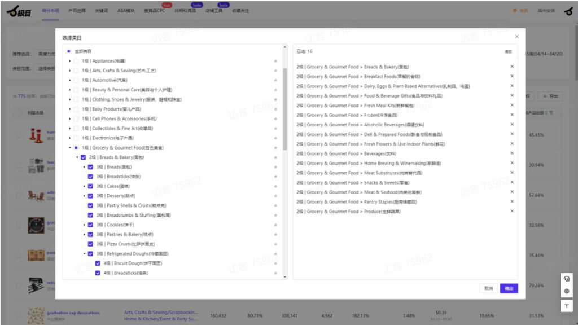Remove Produce from selected categories
Image resolution: width=578 pixels, height=325 pixels.
click(512, 211)
